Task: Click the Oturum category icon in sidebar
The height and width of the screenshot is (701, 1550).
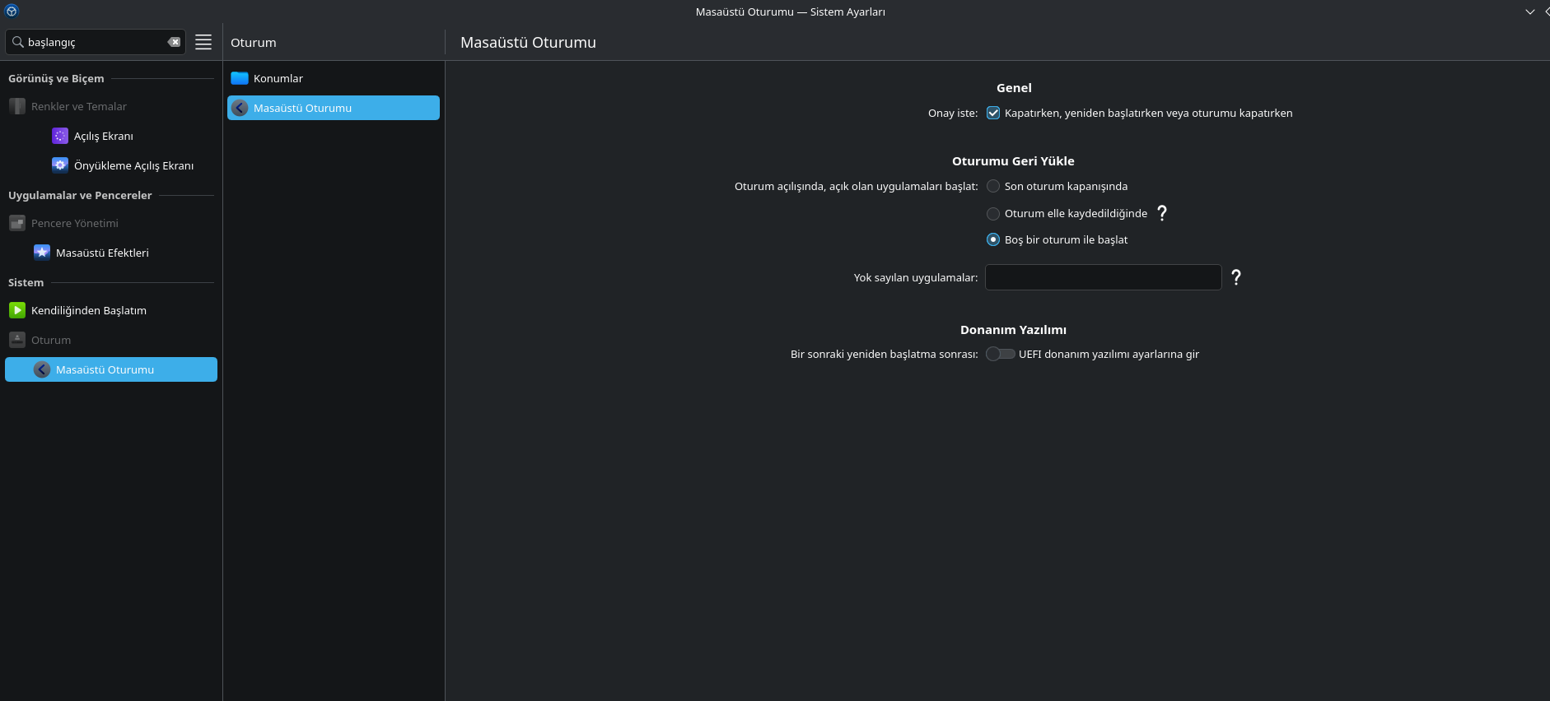Action: tap(17, 340)
